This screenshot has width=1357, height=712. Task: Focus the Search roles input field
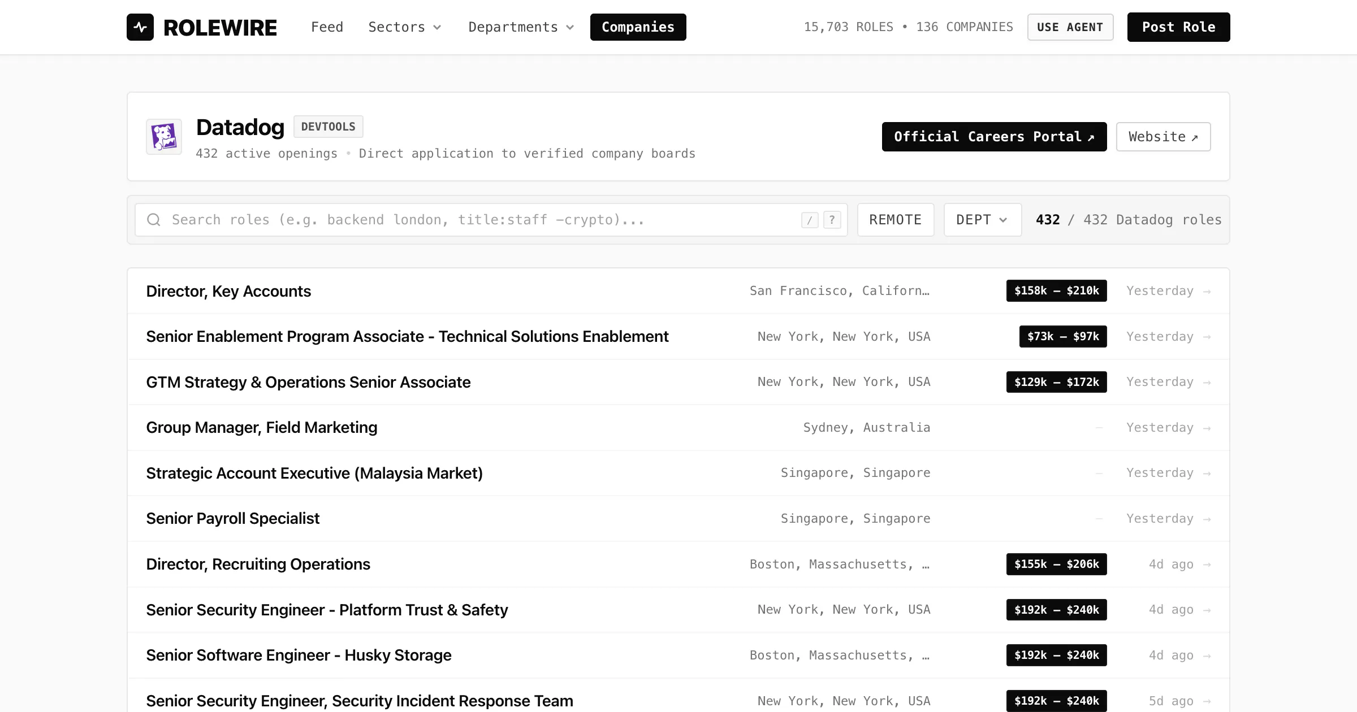point(491,220)
